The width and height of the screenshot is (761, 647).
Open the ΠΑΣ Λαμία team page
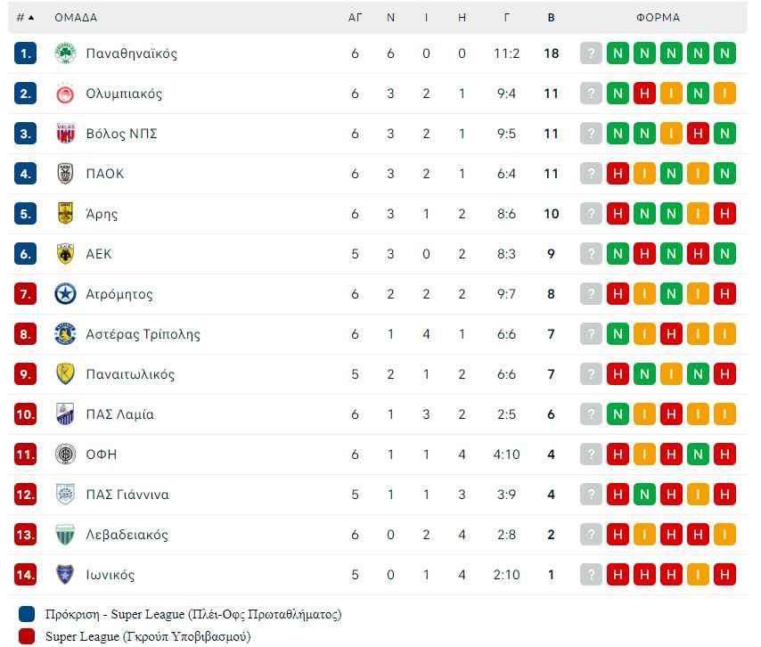pos(120,414)
